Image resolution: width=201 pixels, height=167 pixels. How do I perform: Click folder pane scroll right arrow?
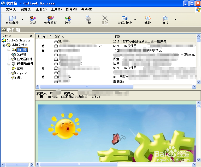tap(32, 164)
